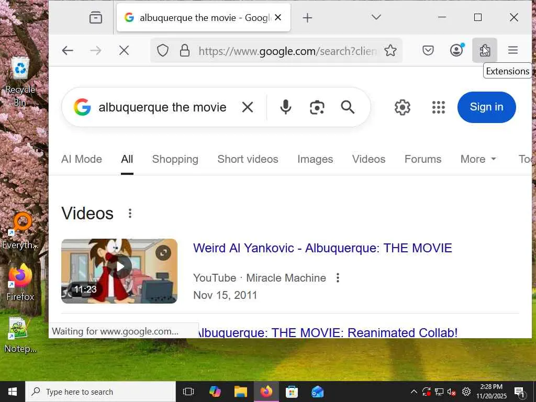Expand the More search filters dropdown

pyautogui.click(x=478, y=159)
